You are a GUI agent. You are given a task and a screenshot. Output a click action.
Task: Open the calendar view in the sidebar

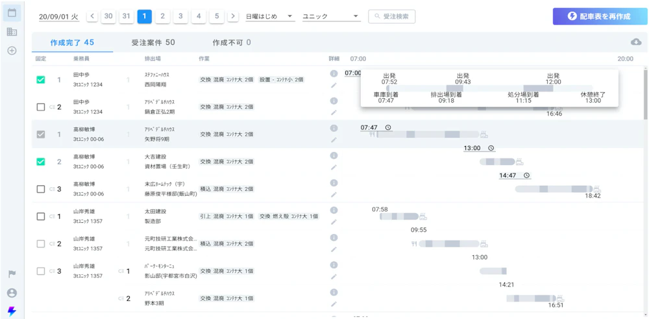12,13
